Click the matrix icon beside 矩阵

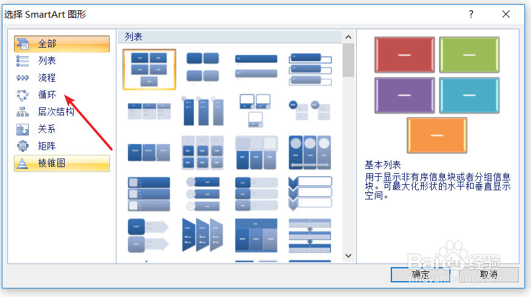[x=23, y=146]
